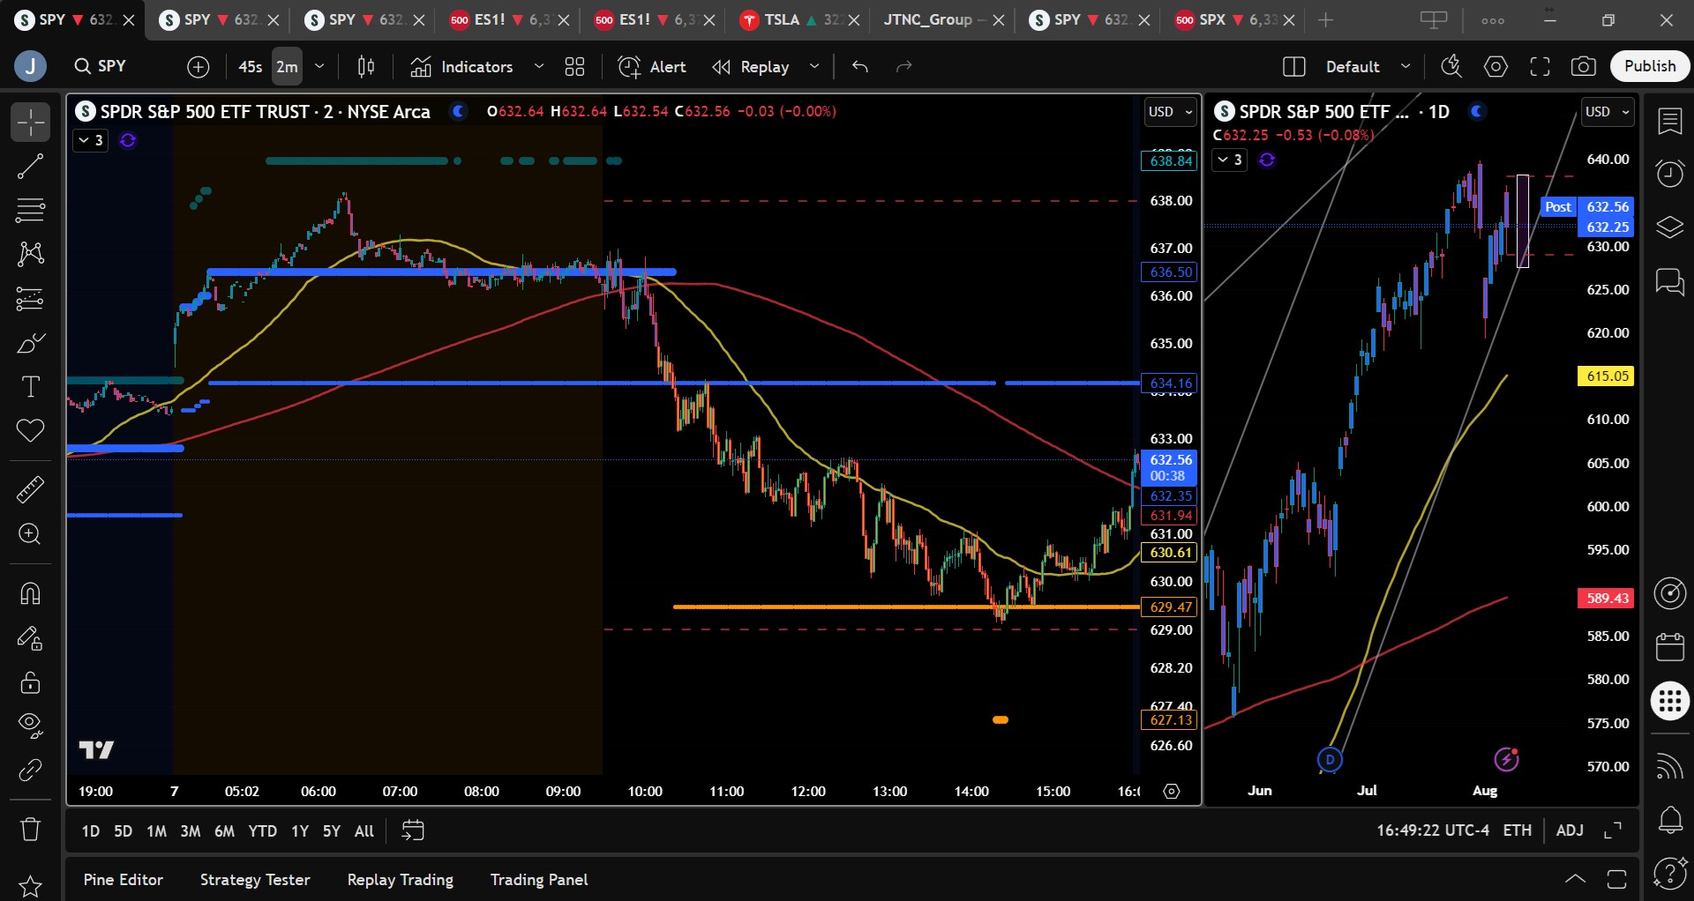1694x901 pixels.
Task: Open the layout setup selector
Action: coord(1294,67)
